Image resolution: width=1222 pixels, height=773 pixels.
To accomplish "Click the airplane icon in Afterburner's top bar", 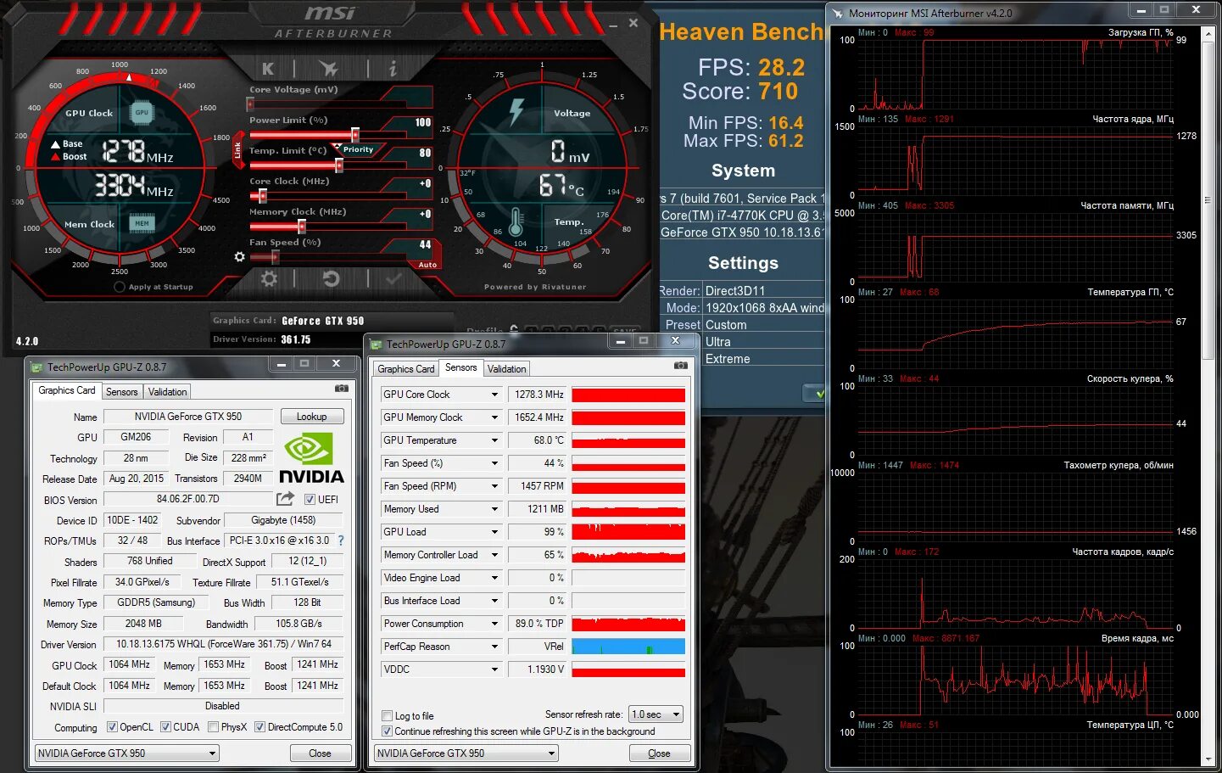I will [x=329, y=69].
